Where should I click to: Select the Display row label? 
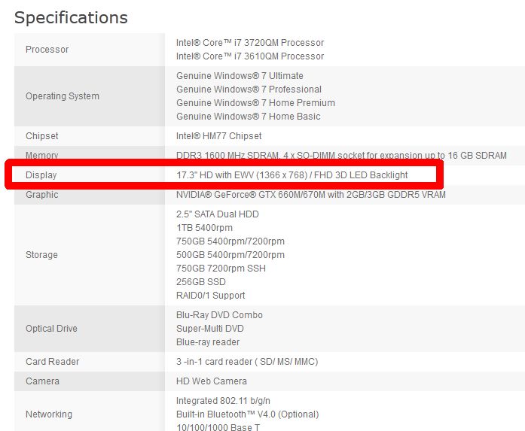click(41, 175)
